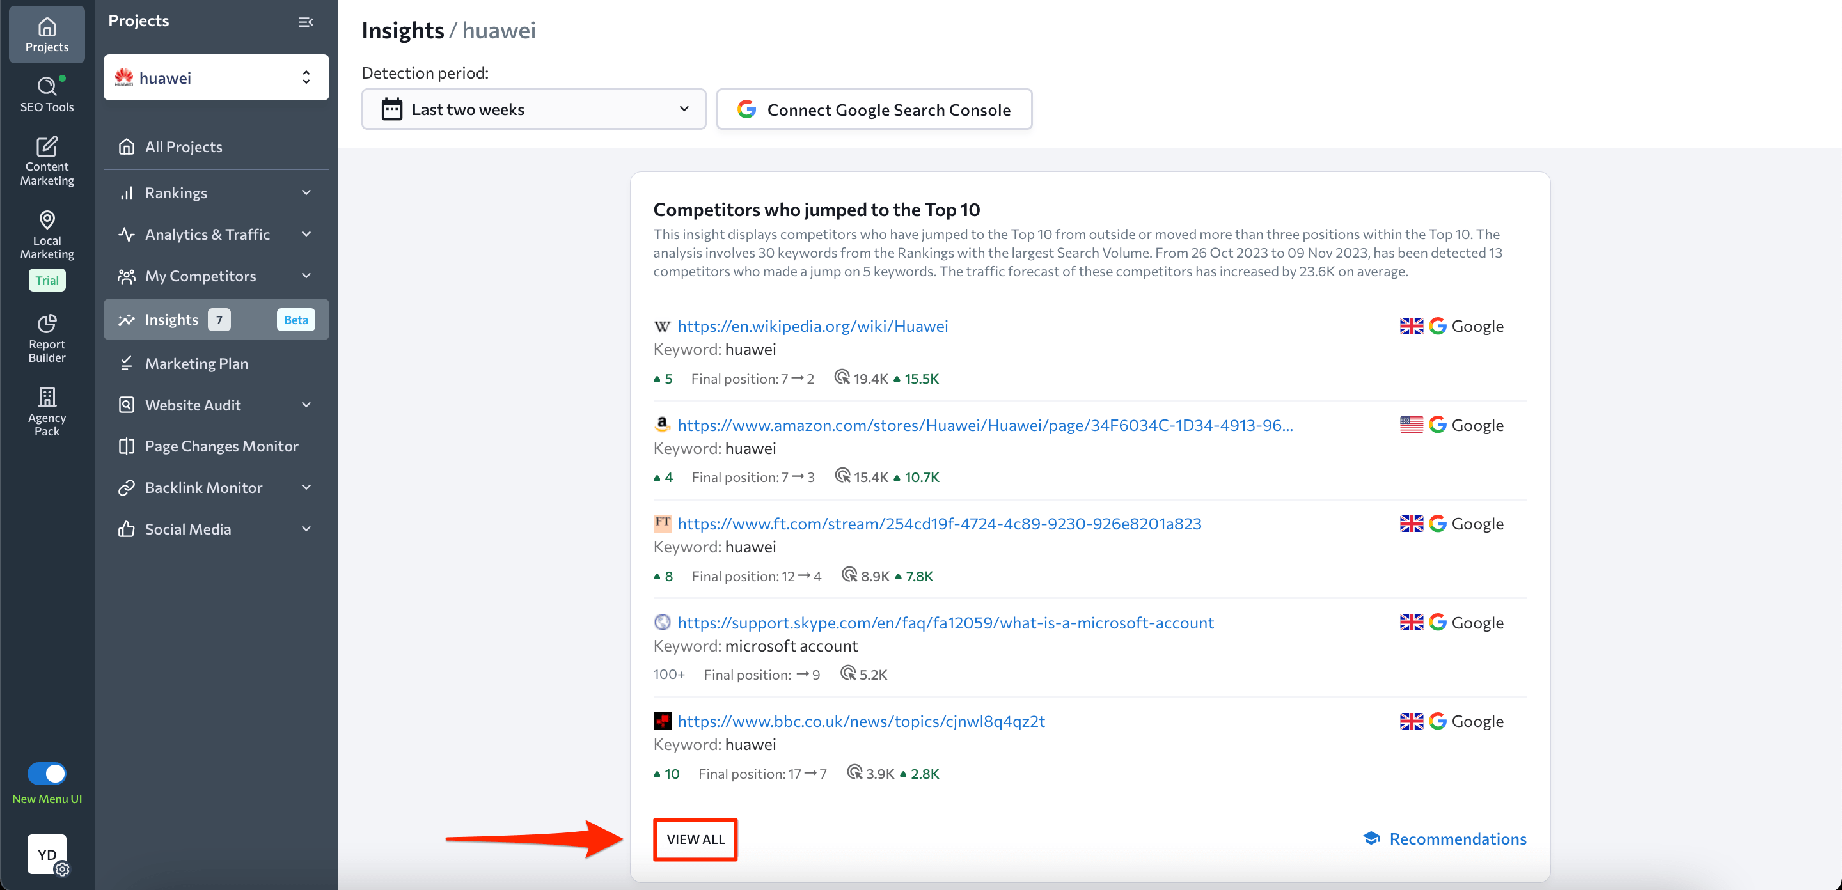Click the Website Audit magnifier icon
Screen dimensions: 1842x890
click(x=127, y=405)
